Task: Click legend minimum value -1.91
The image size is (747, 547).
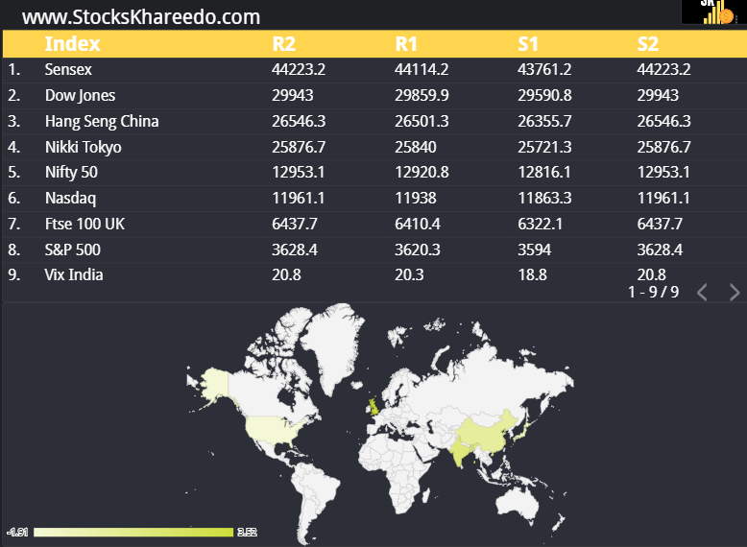Action: [x=17, y=532]
